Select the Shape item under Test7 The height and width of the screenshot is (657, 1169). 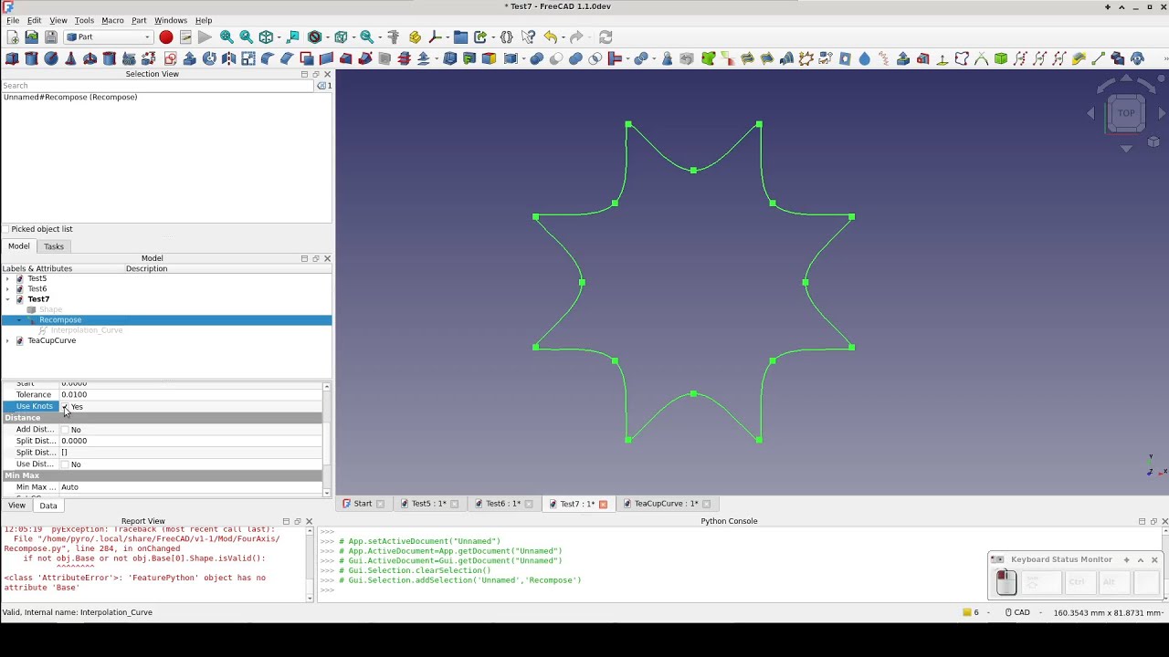pyautogui.click(x=50, y=310)
